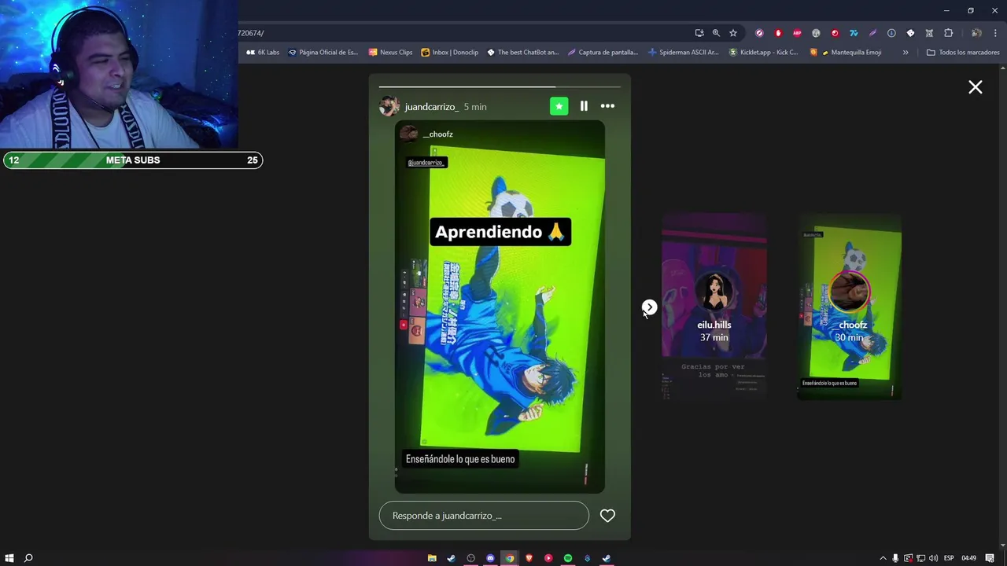Click the install app icon in address bar
This screenshot has height=566, width=1007.
click(699, 33)
